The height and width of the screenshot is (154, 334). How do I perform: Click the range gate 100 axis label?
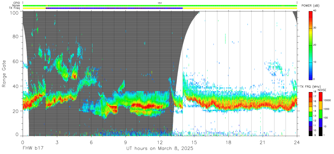click(15, 13)
